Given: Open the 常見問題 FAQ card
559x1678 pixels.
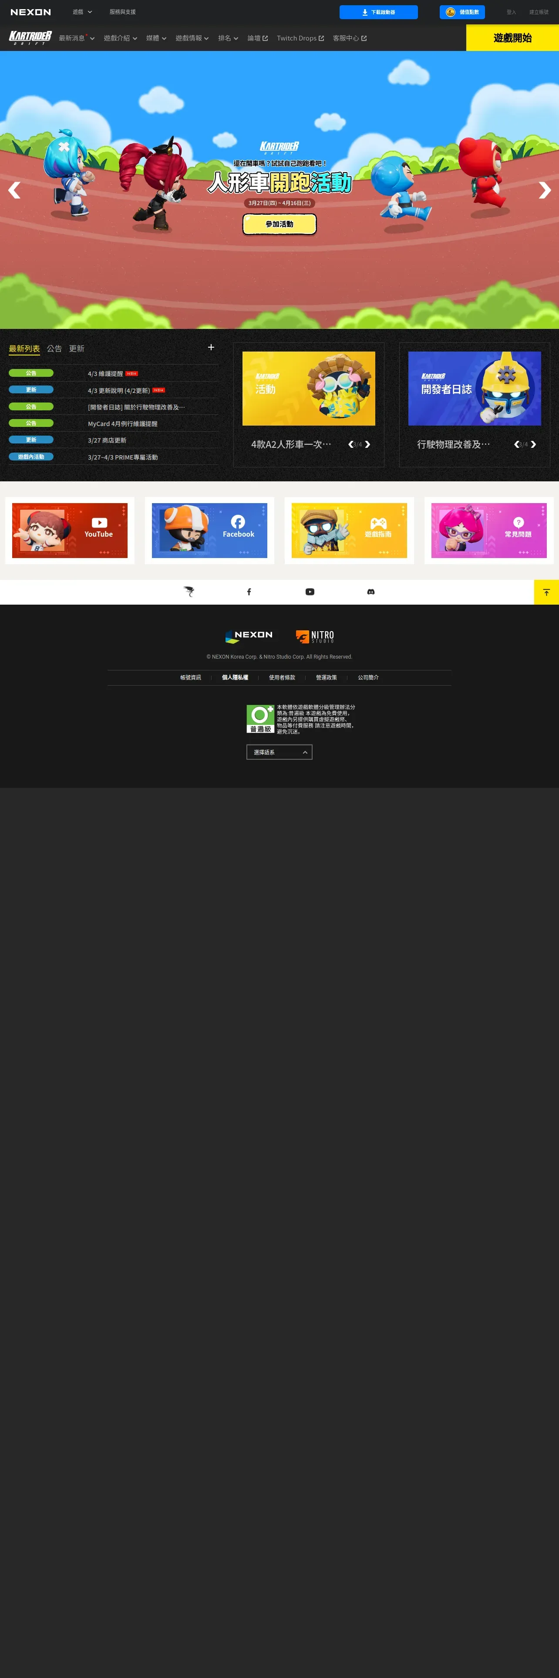Looking at the screenshot, I should pos(489,530).
